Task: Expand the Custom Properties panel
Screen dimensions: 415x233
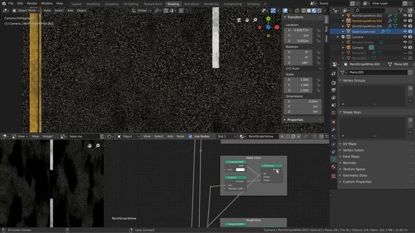Action: pyautogui.click(x=340, y=182)
